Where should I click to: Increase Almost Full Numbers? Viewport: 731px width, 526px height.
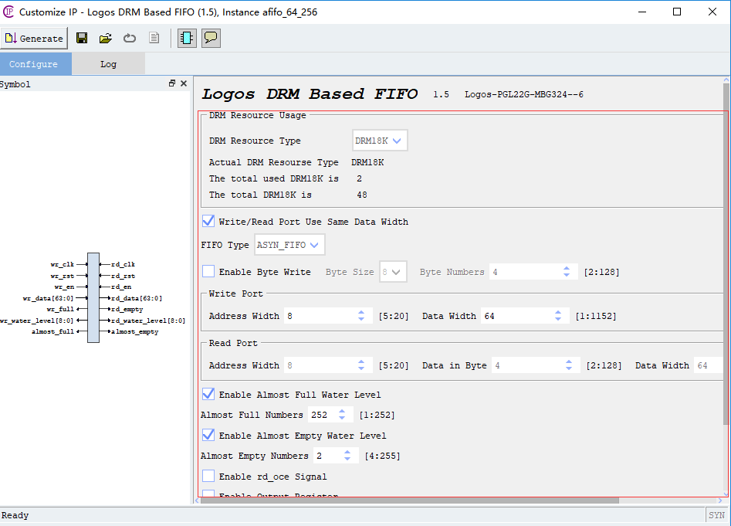click(342, 411)
